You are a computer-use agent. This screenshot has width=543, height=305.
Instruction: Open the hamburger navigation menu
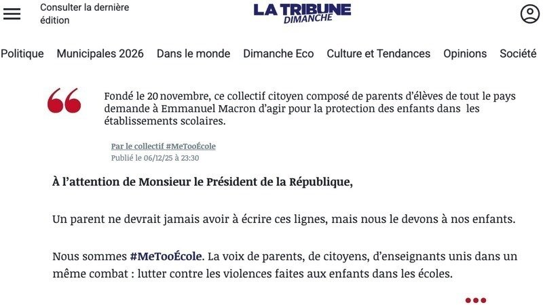pos(12,14)
